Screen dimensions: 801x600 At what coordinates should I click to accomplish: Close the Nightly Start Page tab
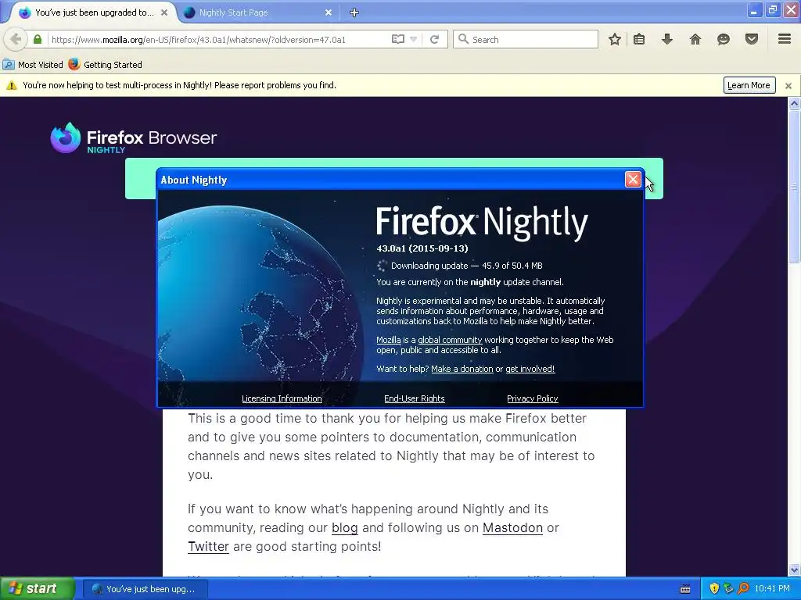329,12
